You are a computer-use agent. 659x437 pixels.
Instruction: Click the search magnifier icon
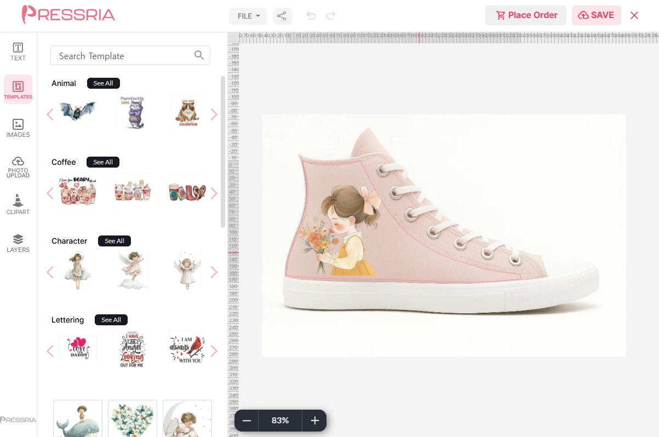pyautogui.click(x=199, y=55)
